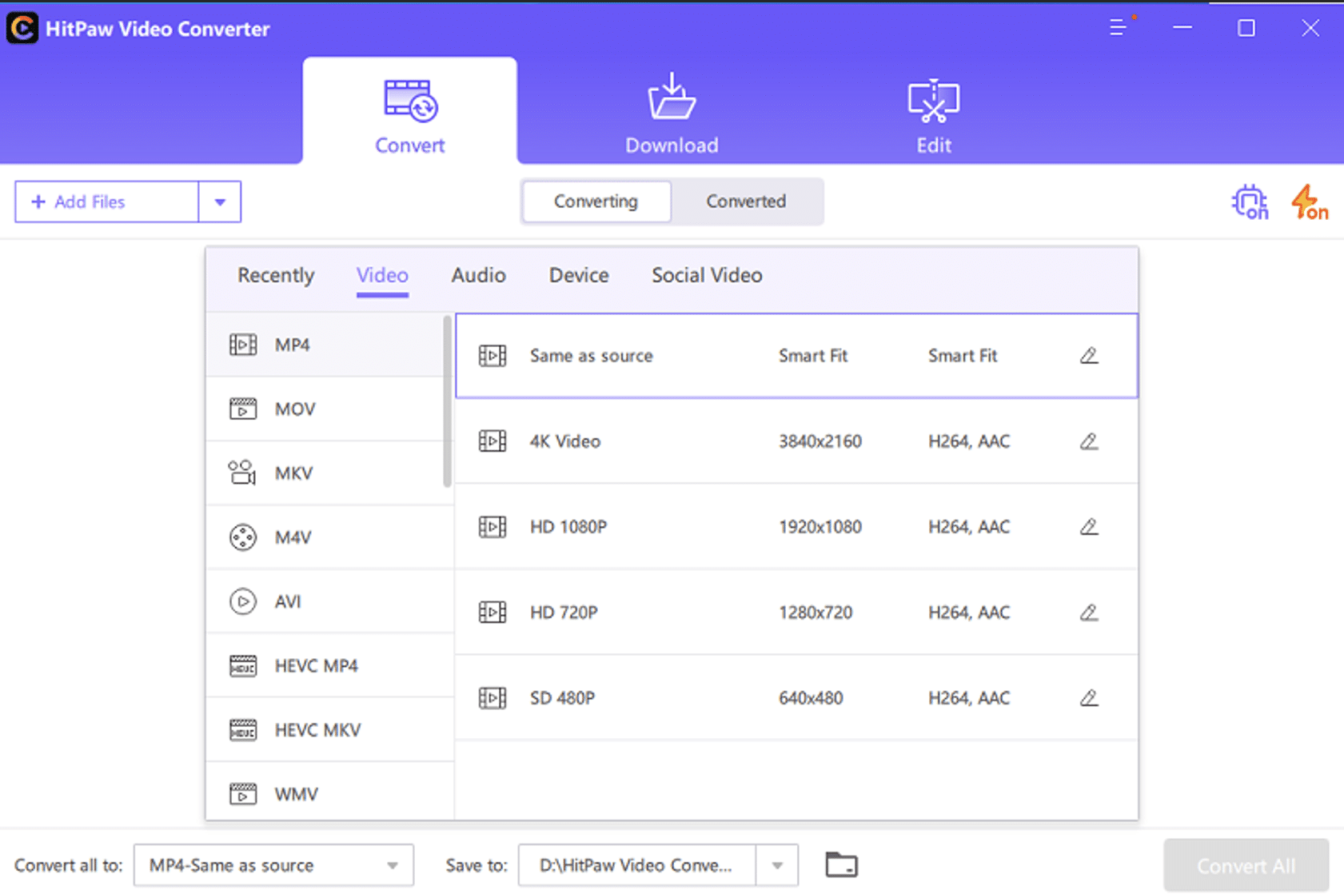
Task: Click film icon beside SD 480P
Action: [493, 698]
